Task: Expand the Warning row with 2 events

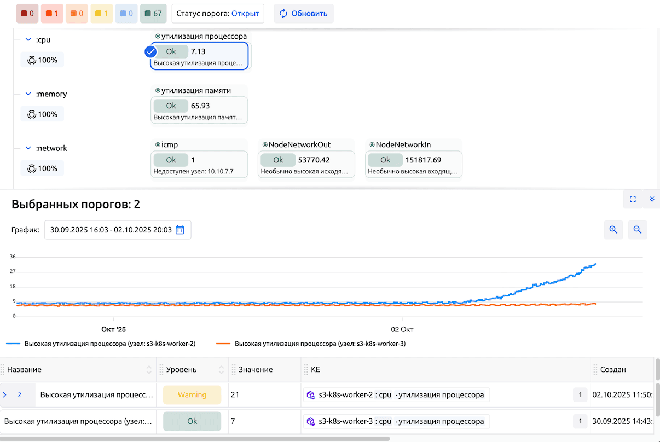Action: [5, 395]
